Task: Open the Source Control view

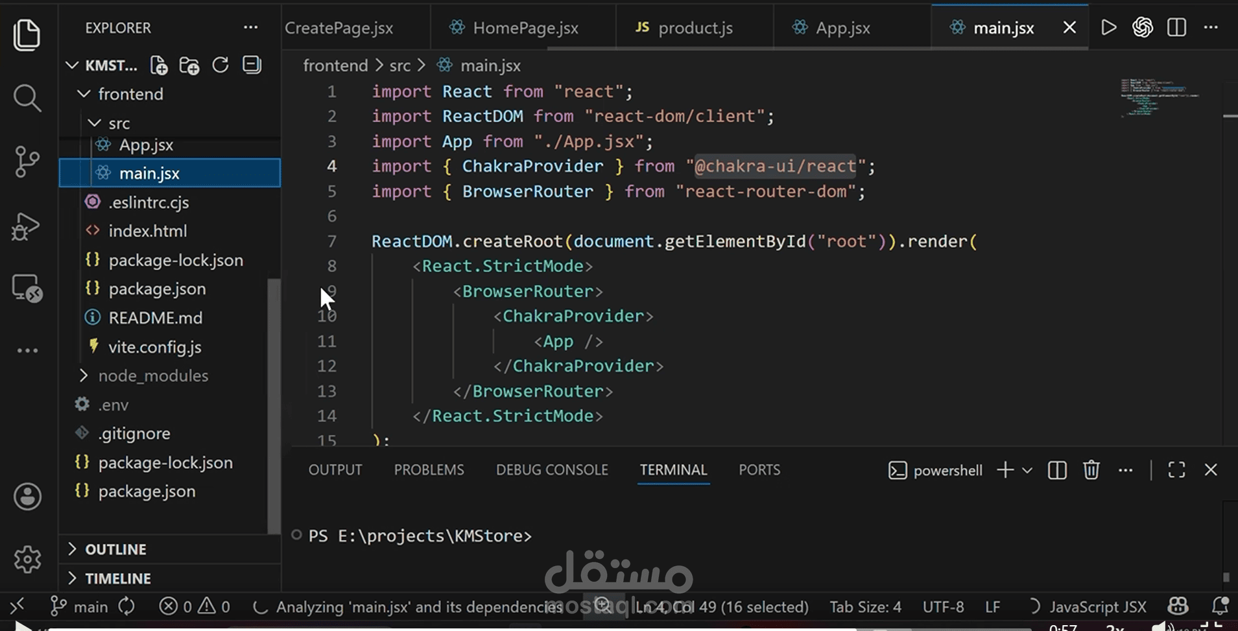Action: click(27, 161)
